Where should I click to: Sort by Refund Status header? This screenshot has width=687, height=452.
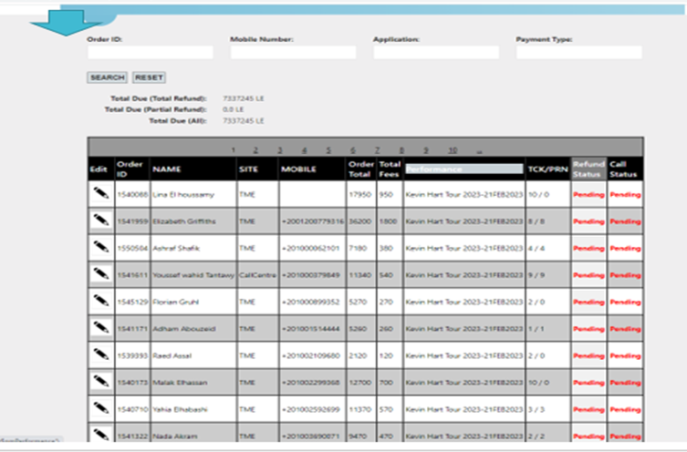click(588, 169)
